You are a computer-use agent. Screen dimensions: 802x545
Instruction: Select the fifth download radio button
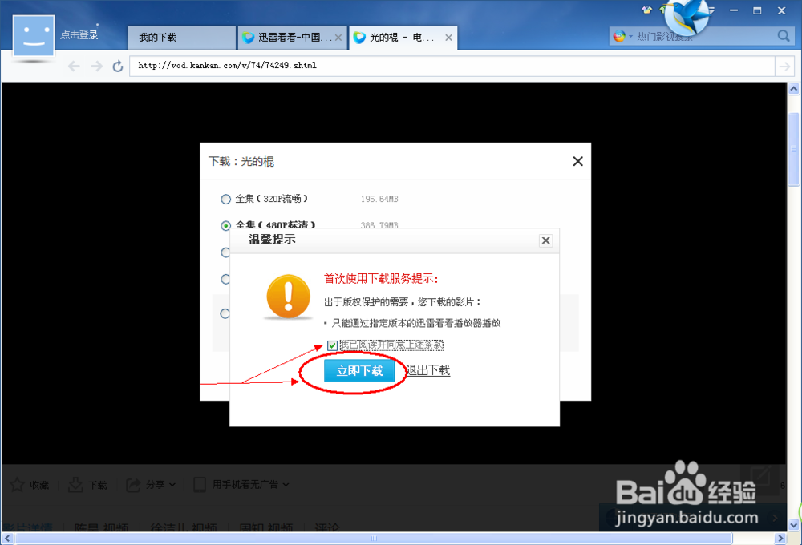click(x=225, y=313)
